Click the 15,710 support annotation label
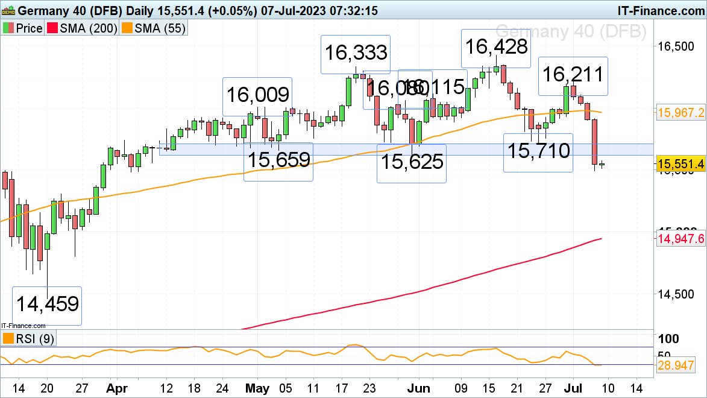Screen dimensions: 707x398 click(538, 151)
